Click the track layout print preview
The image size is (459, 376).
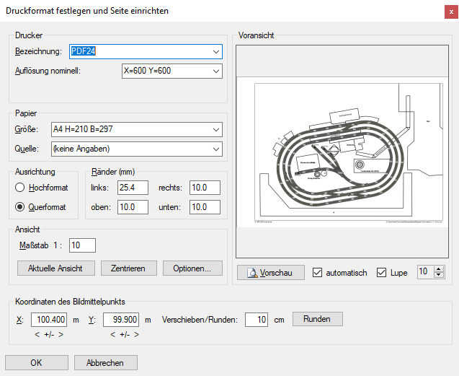(x=342, y=152)
